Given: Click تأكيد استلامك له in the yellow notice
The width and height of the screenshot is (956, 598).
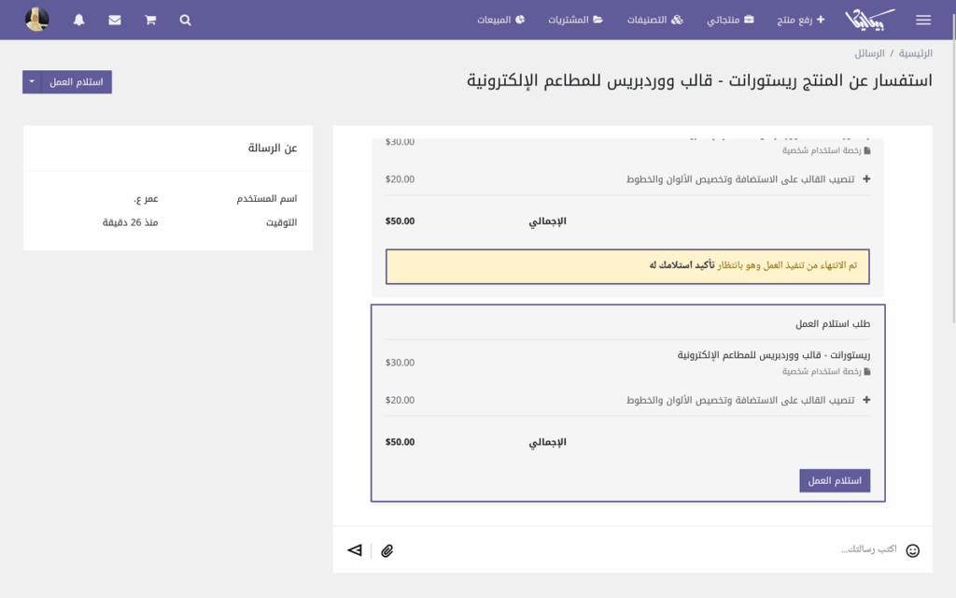Looking at the screenshot, I should coord(682,265).
